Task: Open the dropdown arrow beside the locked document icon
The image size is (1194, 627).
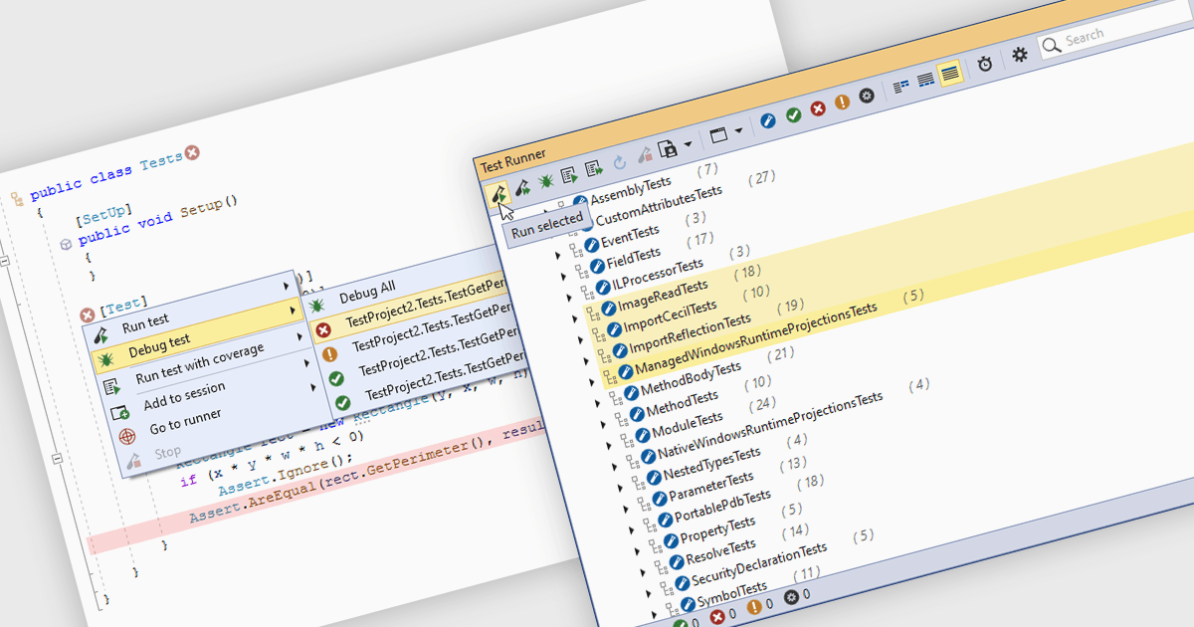Action: coord(689,146)
